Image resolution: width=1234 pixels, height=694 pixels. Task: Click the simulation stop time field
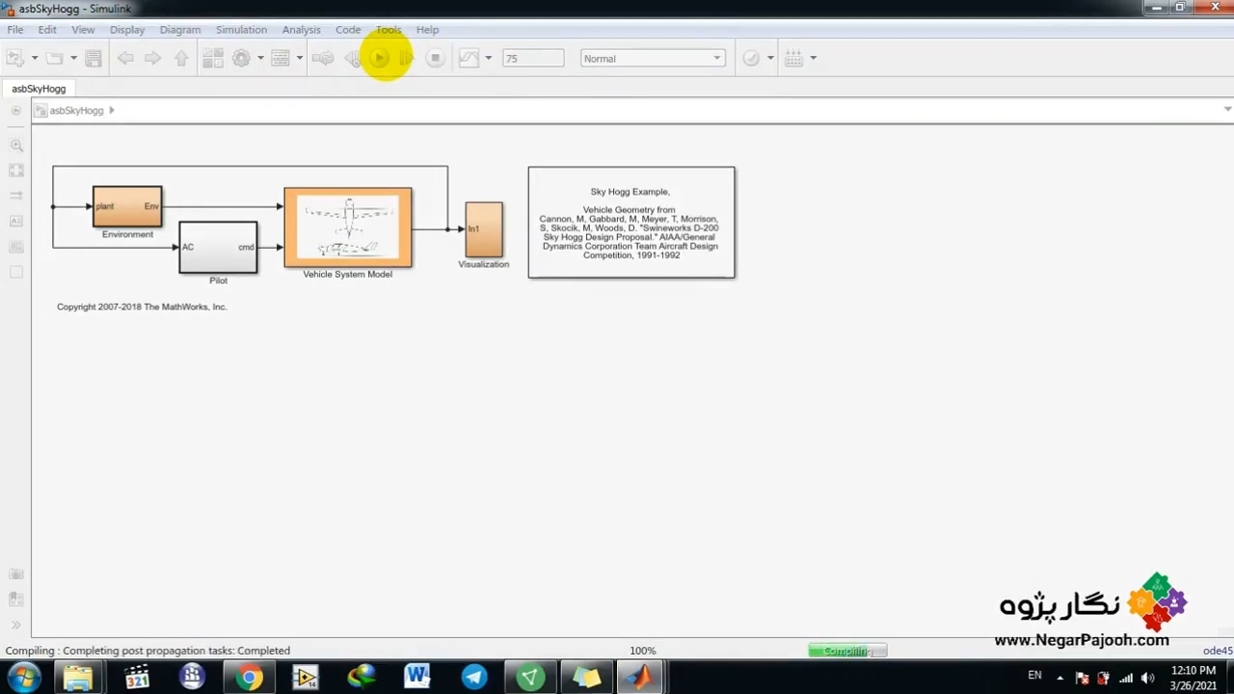[x=533, y=59]
